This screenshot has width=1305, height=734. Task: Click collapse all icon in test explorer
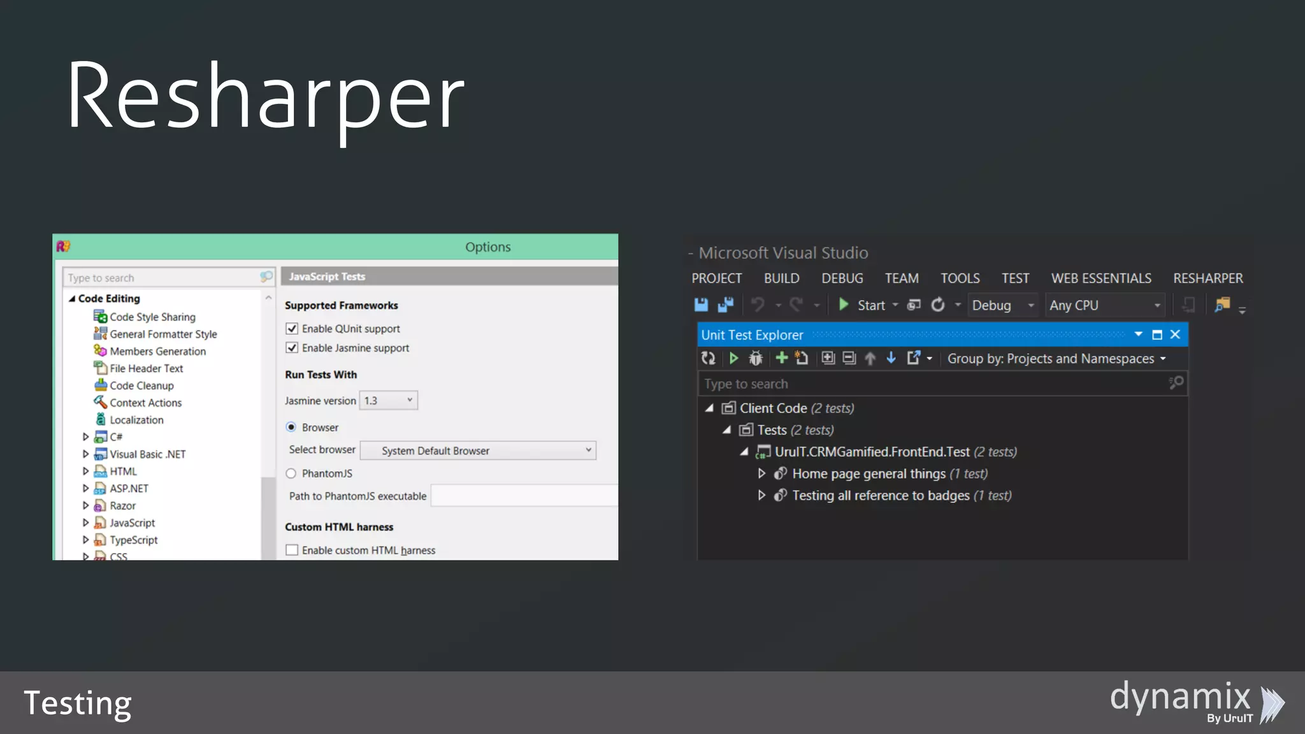[849, 358]
